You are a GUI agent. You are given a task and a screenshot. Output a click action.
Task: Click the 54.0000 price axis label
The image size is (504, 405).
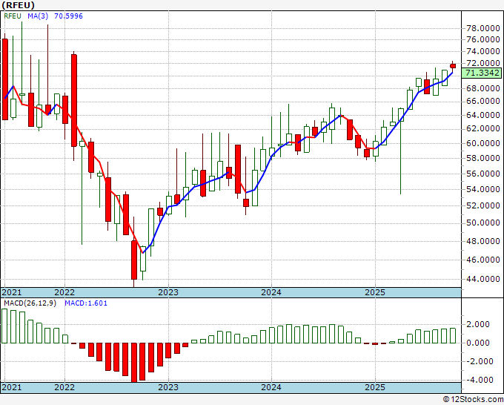click(x=483, y=189)
